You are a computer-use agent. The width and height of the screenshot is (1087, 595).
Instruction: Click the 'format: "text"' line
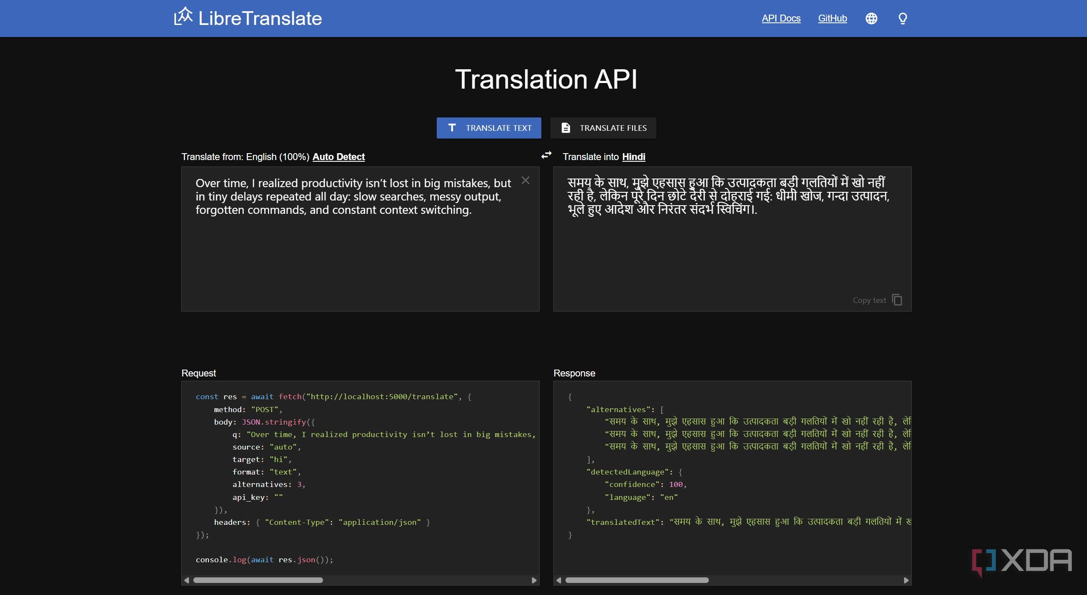pyautogui.click(x=267, y=472)
